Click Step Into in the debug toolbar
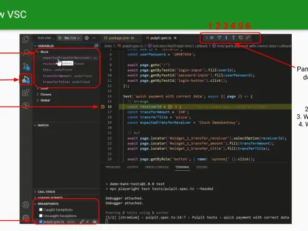 [x=226, y=37]
